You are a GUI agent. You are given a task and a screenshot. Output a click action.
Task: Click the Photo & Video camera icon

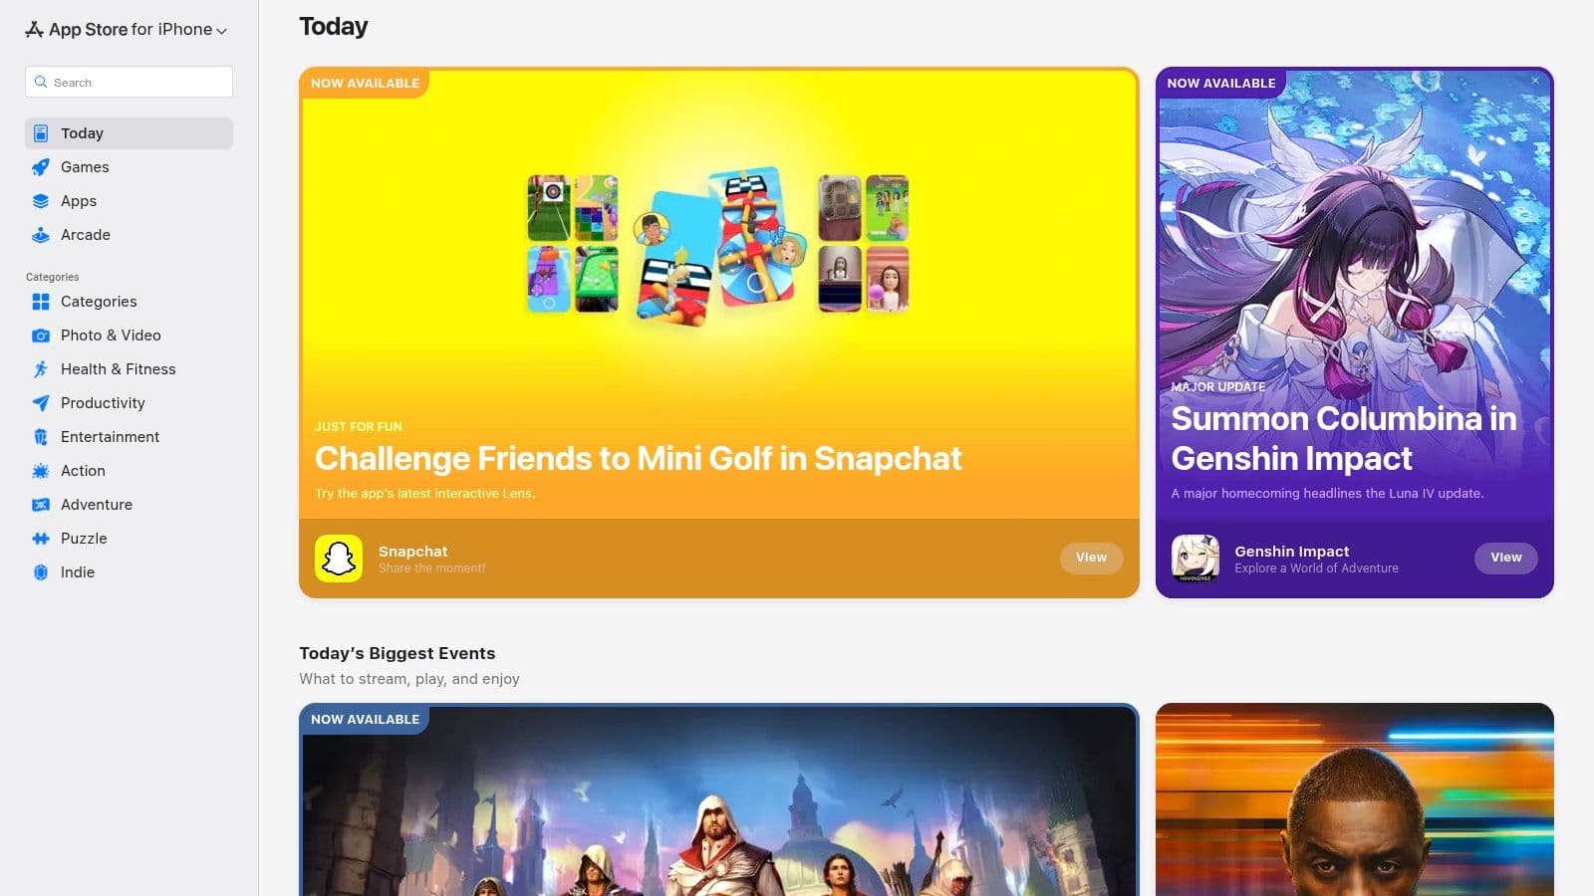[41, 336]
